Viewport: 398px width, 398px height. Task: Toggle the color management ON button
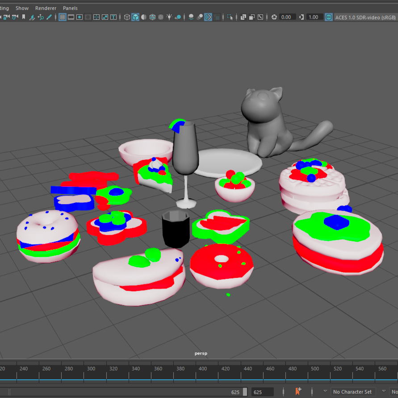coord(328,17)
